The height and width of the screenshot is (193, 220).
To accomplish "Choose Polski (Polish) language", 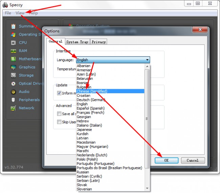I will point(110,159).
